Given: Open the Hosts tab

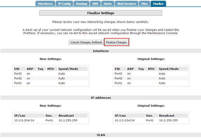Looking at the screenshot, I should click(x=108, y=4).
